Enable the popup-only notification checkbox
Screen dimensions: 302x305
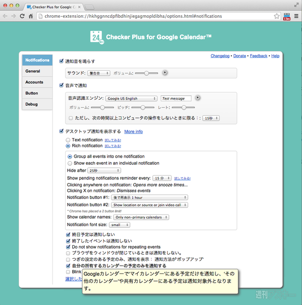pos(68,259)
